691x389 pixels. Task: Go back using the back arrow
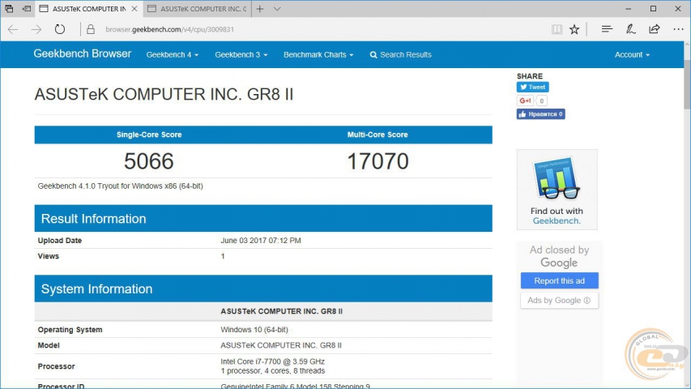[13, 29]
